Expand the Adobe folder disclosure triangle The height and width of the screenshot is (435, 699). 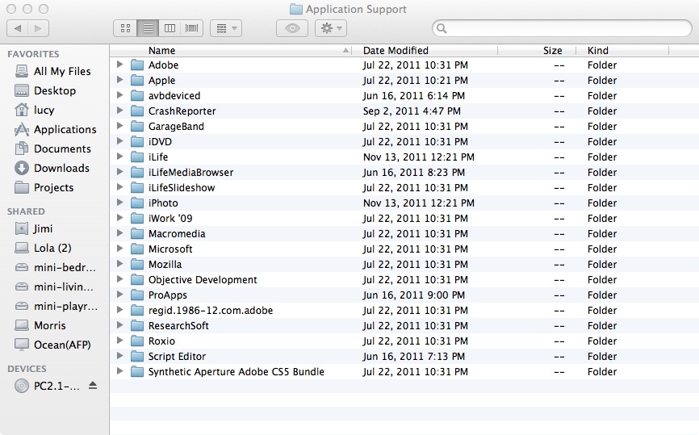click(119, 65)
